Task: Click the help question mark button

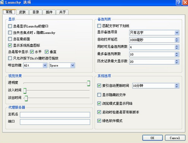Action: point(179,2)
